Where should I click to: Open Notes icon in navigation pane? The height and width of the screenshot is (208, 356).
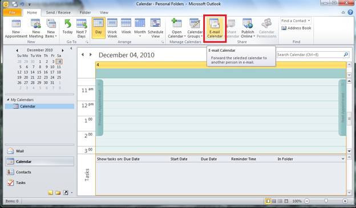(x=50, y=193)
